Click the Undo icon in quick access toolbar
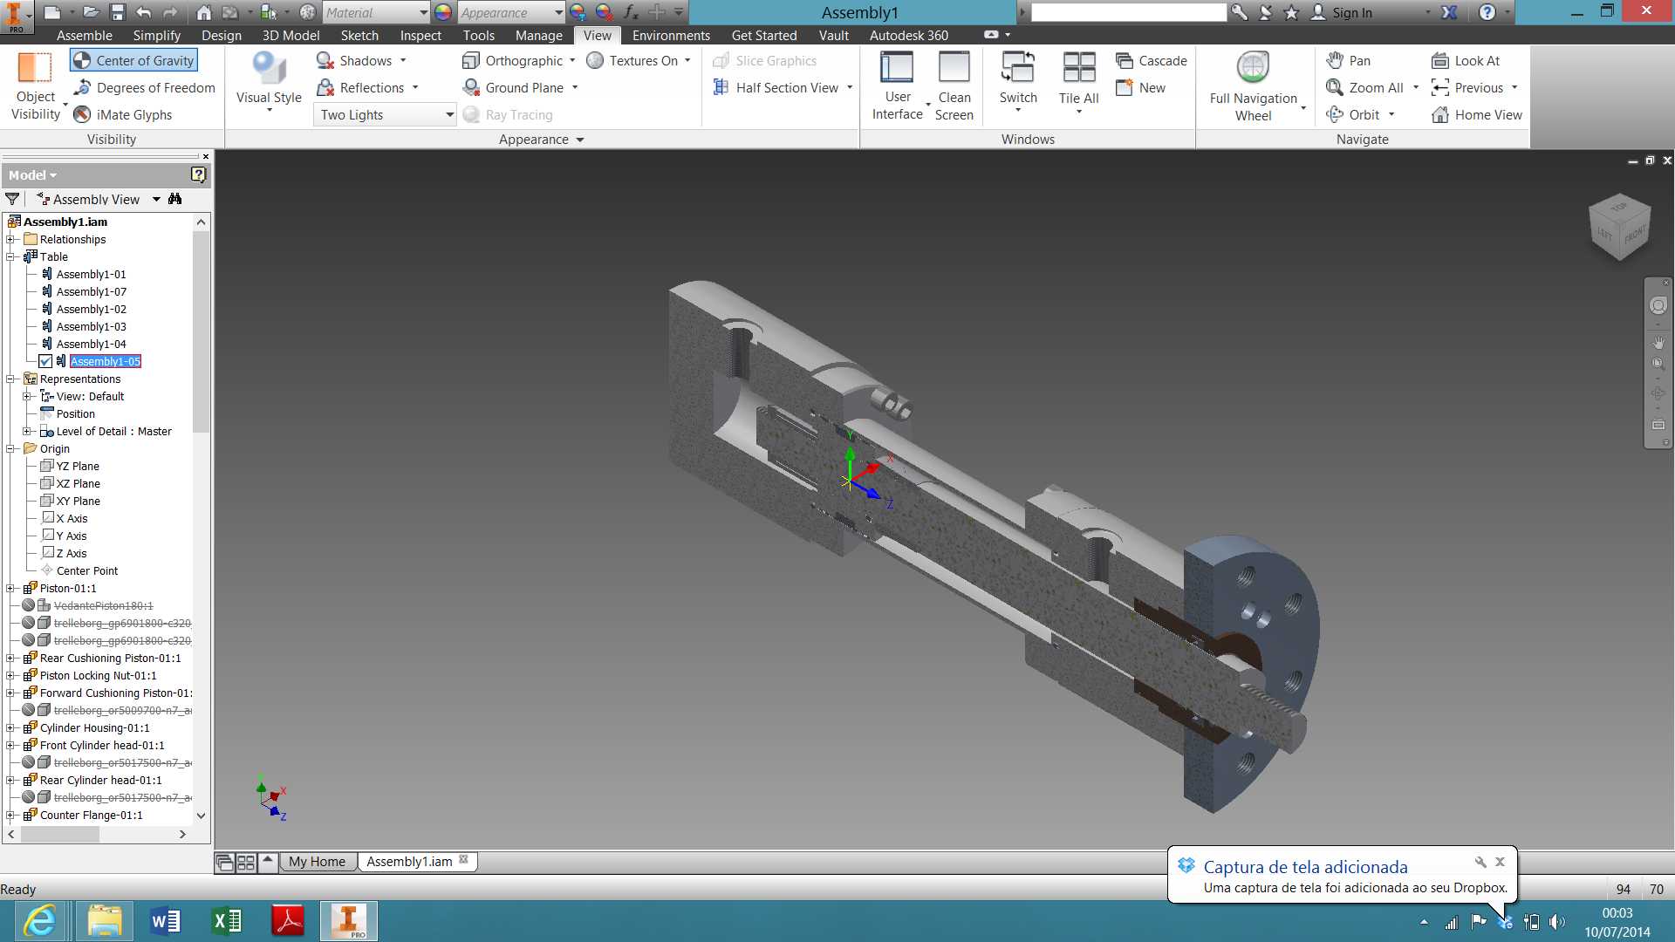1675x942 pixels. [x=144, y=12]
